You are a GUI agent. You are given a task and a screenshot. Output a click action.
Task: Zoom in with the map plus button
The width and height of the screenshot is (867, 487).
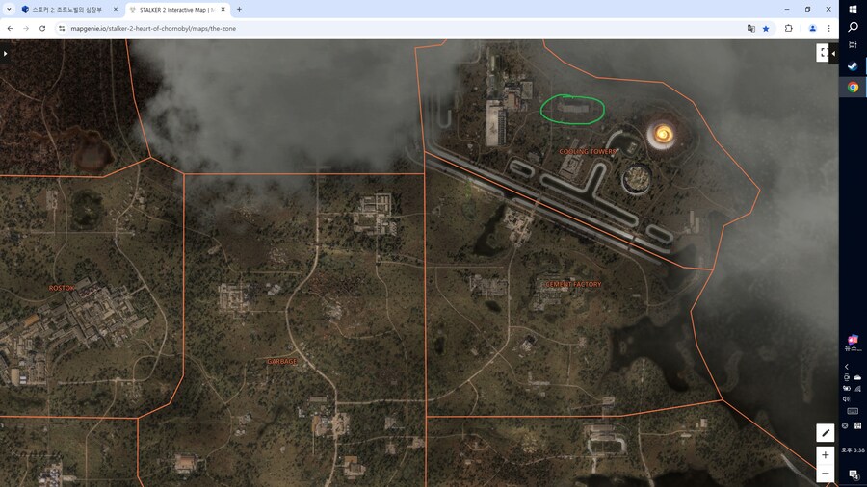(825, 454)
